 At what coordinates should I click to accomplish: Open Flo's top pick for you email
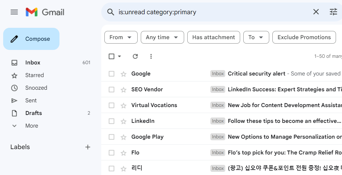[285, 153]
